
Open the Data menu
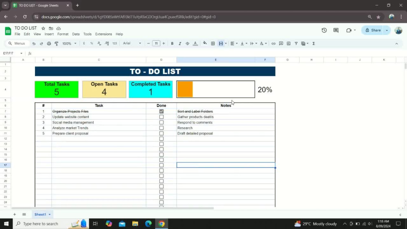click(x=76, y=34)
